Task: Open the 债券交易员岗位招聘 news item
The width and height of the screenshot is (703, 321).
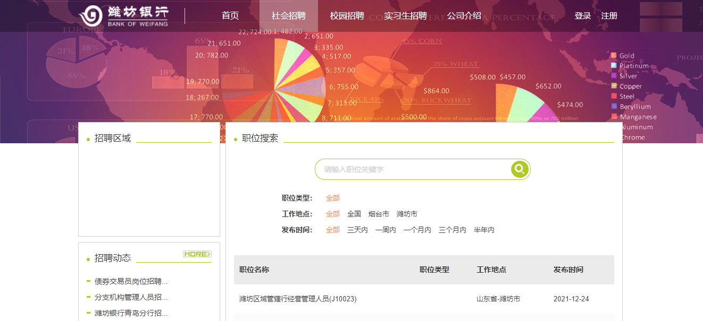Action: click(131, 282)
